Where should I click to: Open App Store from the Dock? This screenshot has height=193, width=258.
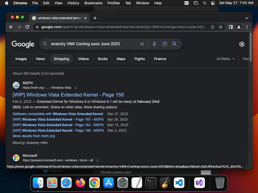(109, 182)
